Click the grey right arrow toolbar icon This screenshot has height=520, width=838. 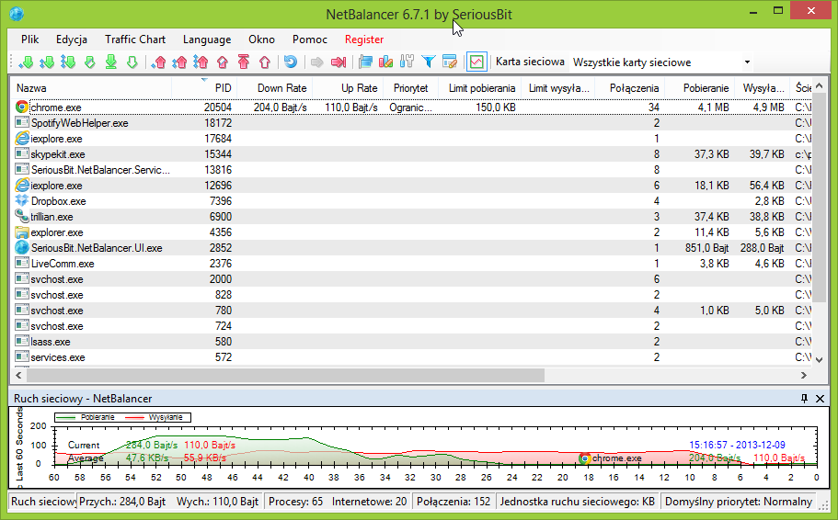pos(317,62)
